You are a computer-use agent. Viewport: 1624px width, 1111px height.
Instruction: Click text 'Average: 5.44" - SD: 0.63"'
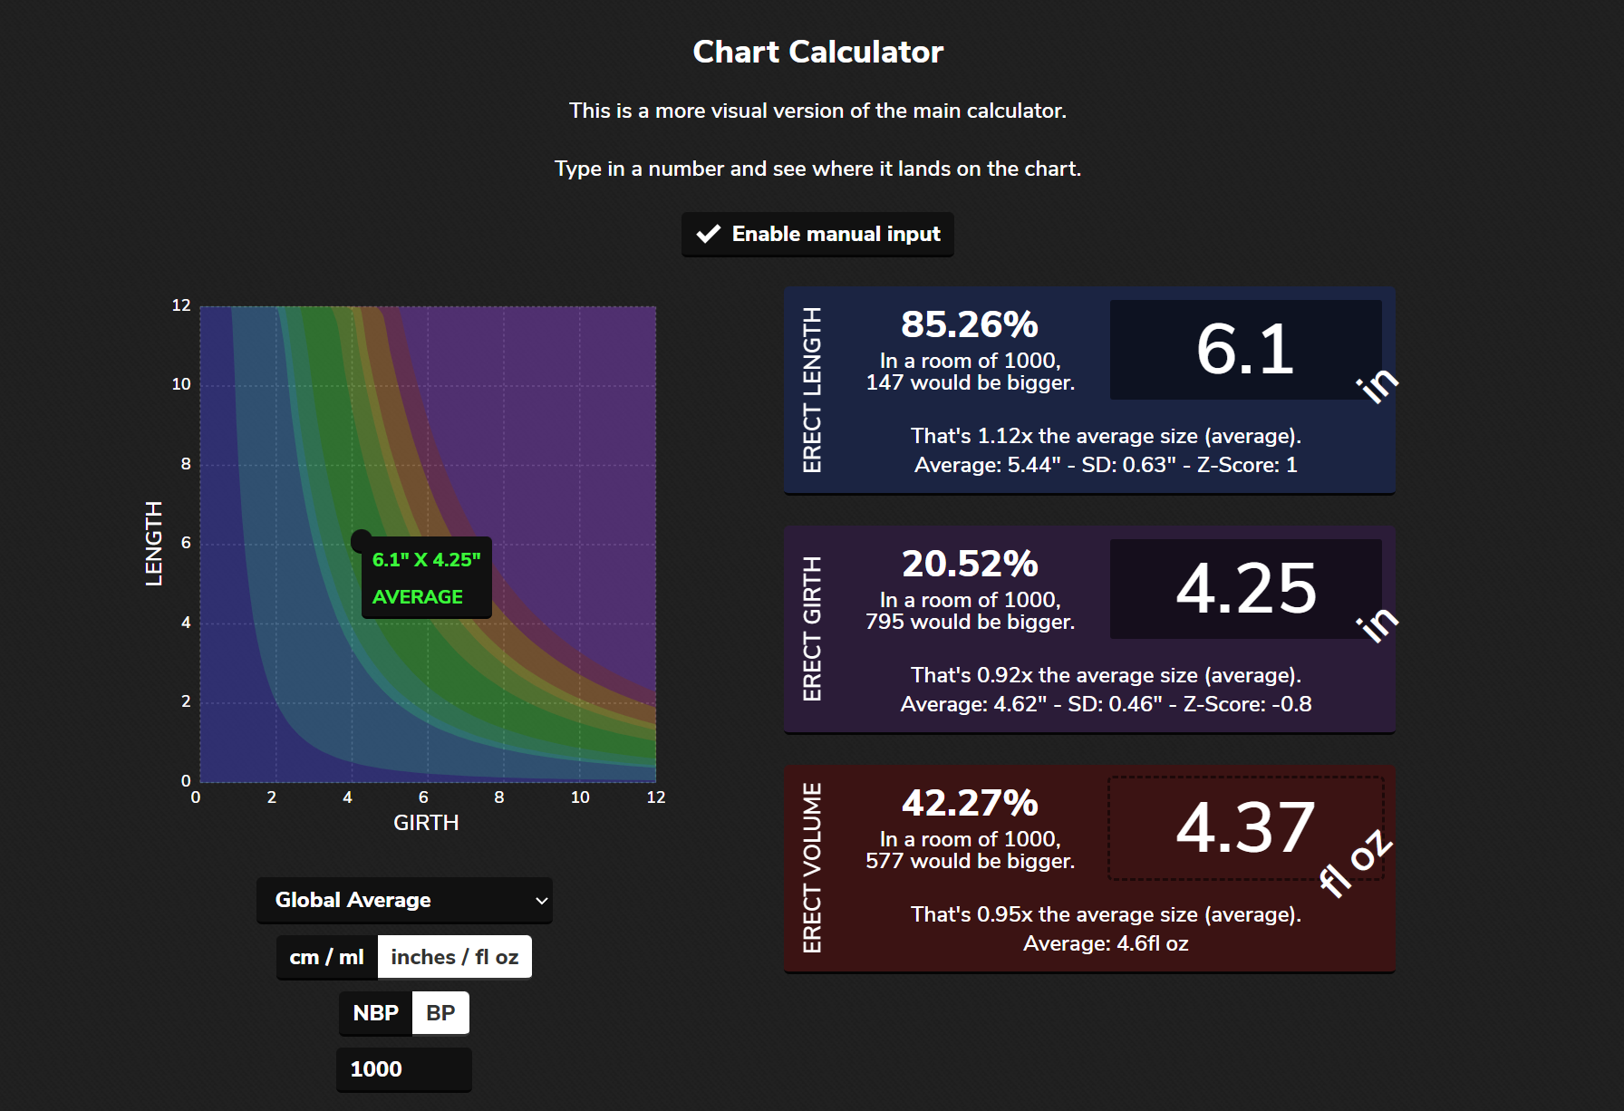tap(1046, 465)
